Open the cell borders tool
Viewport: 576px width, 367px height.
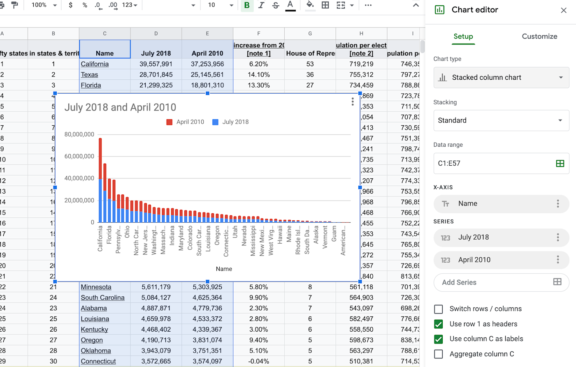pos(325,5)
